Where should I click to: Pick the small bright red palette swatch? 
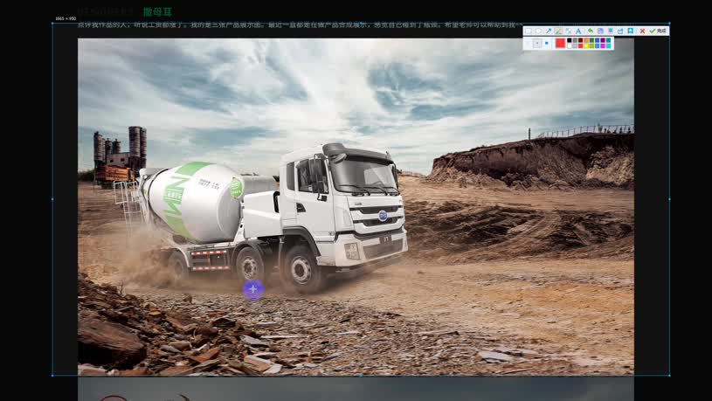pos(581,46)
